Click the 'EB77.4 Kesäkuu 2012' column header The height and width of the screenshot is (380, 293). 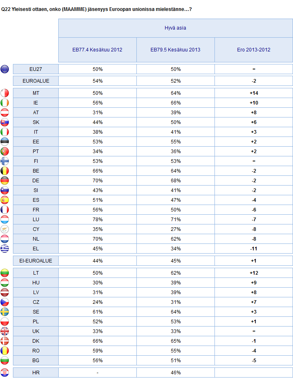tap(98, 50)
